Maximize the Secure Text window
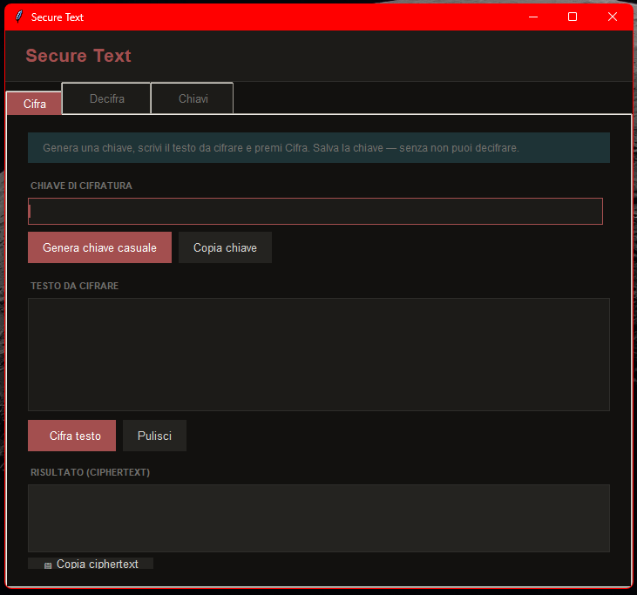The height and width of the screenshot is (595, 637). (x=572, y=17)
